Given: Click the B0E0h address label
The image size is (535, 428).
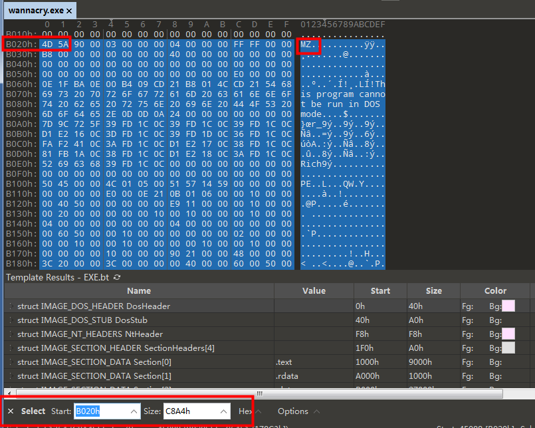Looking at the screenshot, I should tap(21, 164).
